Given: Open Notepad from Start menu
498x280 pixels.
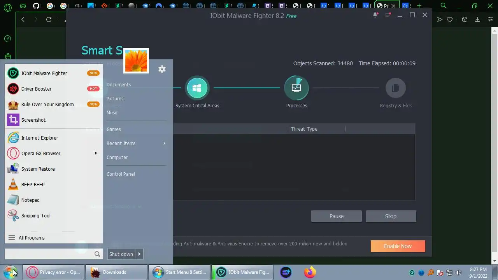Looking at the screenshot, I should 54,200.
